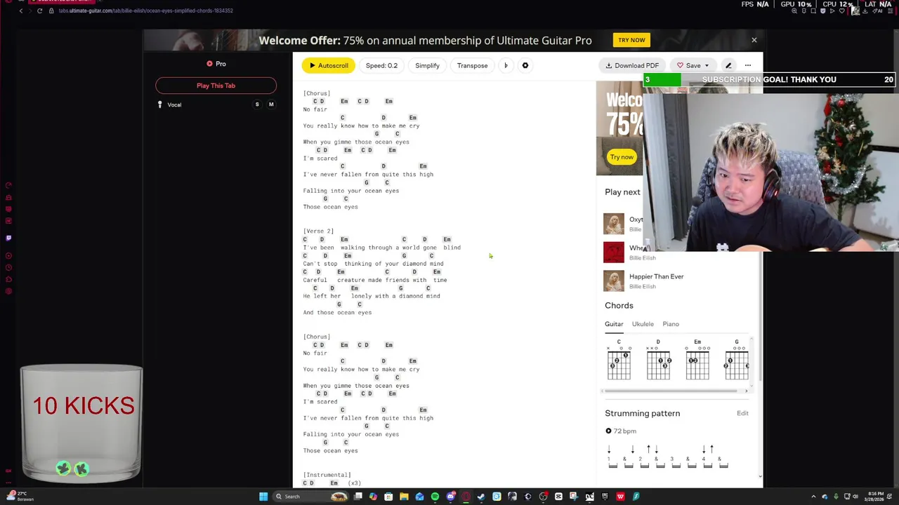Screen dimensions: 899x505
Task: Open Happier Than Ever song link
Action: coord(656,276)
